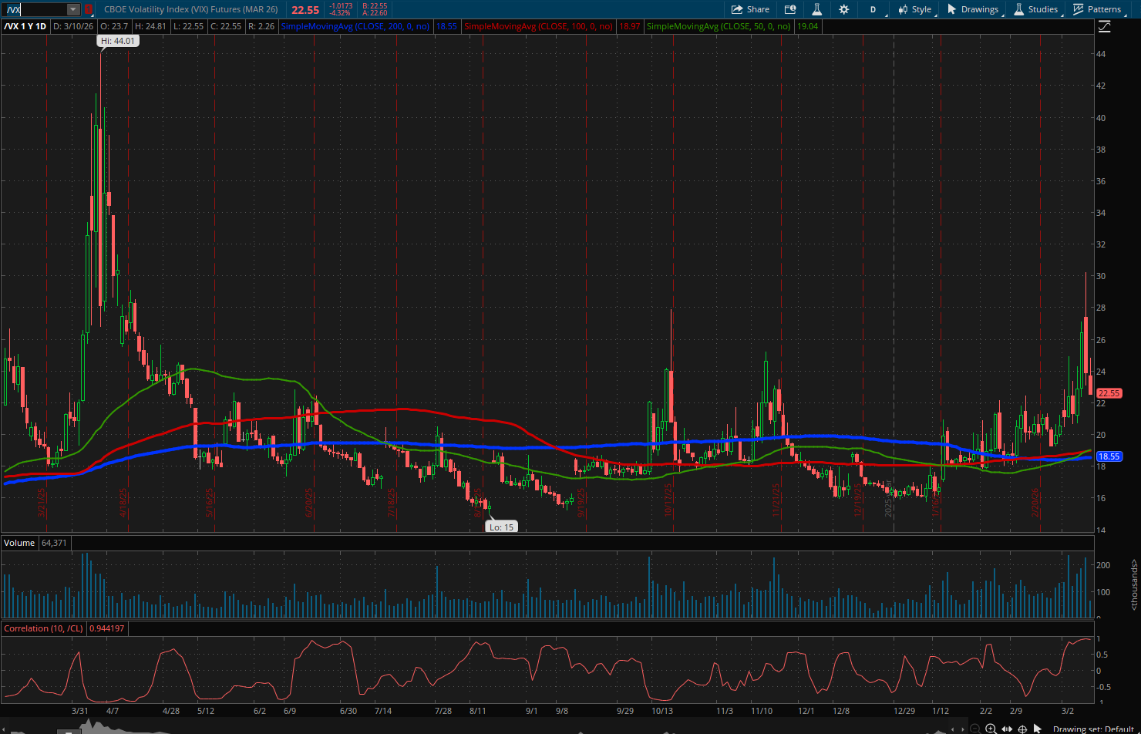Open the chart settings gear

tap(843, 9)
